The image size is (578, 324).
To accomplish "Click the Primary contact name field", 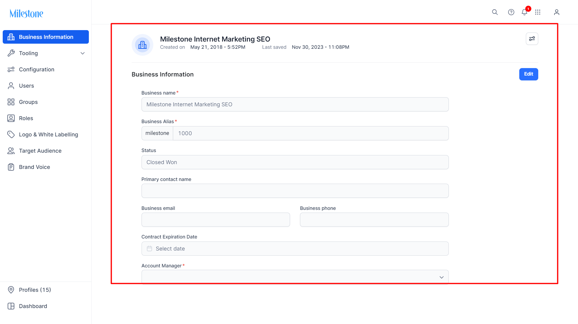I will tap(295, 191).
